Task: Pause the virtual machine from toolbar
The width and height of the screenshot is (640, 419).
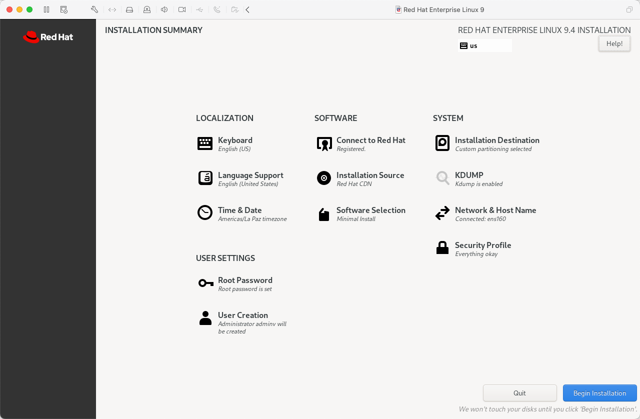Action: [46, 9]
